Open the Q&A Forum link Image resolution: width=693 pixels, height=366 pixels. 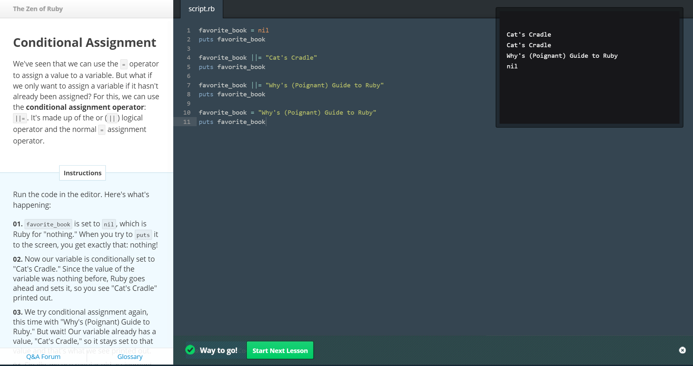point(43,357)
